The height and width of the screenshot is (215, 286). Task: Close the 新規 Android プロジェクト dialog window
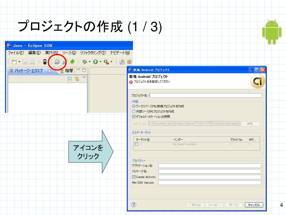(x=263, y=70)
